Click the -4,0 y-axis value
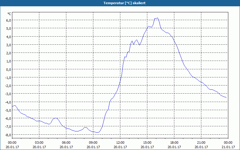The width and height of the screenshot is (240, 150). click(x=8, y=102)
